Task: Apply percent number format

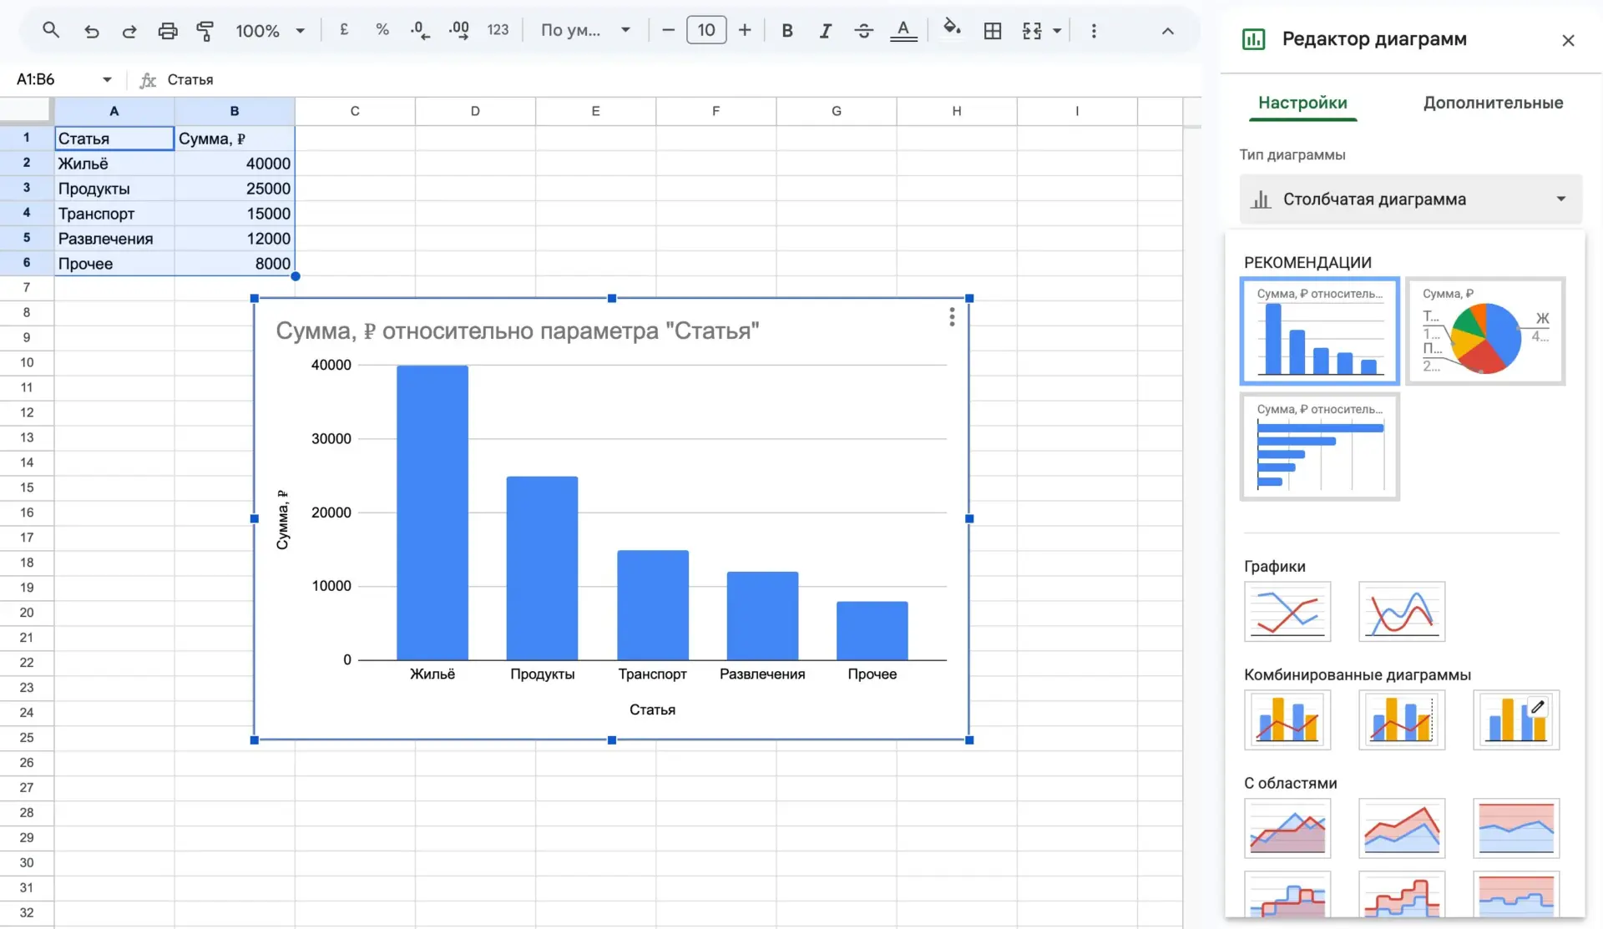Action: [x=382, y=30]
